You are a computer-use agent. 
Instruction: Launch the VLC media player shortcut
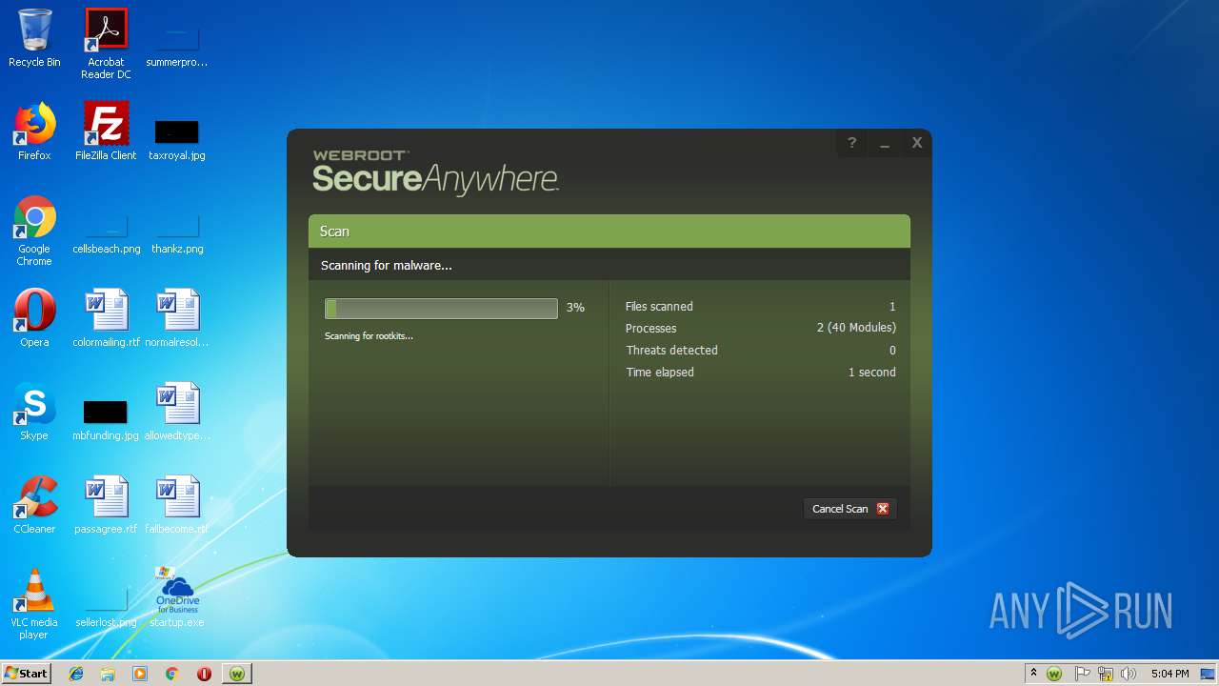pos(34,604)
